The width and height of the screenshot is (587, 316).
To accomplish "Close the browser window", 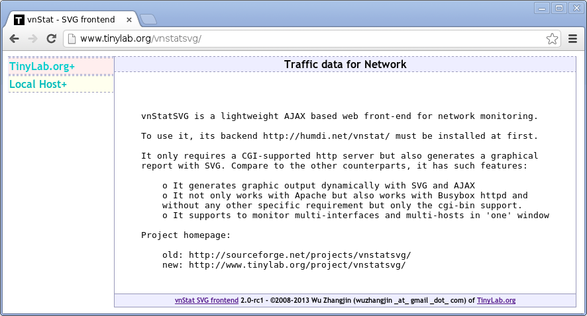I will (574, 8).
